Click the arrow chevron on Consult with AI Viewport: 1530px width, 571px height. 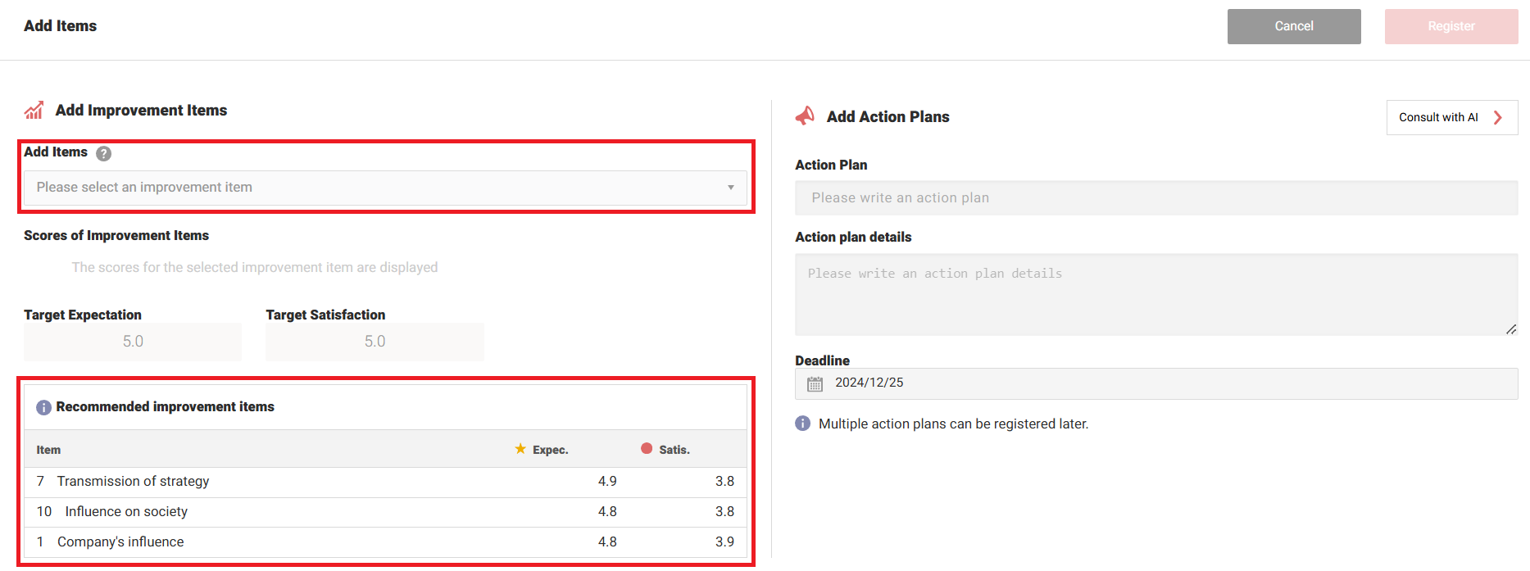(1498, 117)
